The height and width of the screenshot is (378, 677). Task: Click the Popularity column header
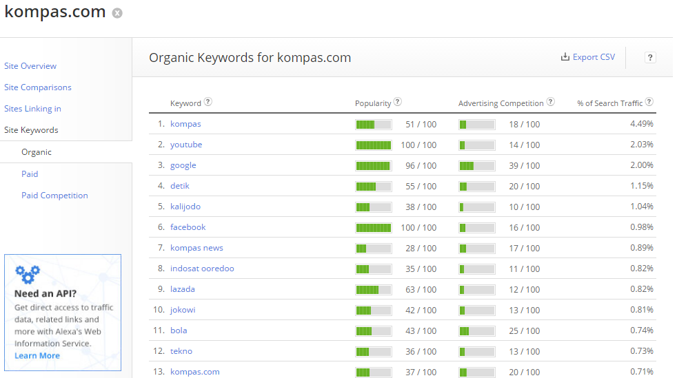[373, 103]
